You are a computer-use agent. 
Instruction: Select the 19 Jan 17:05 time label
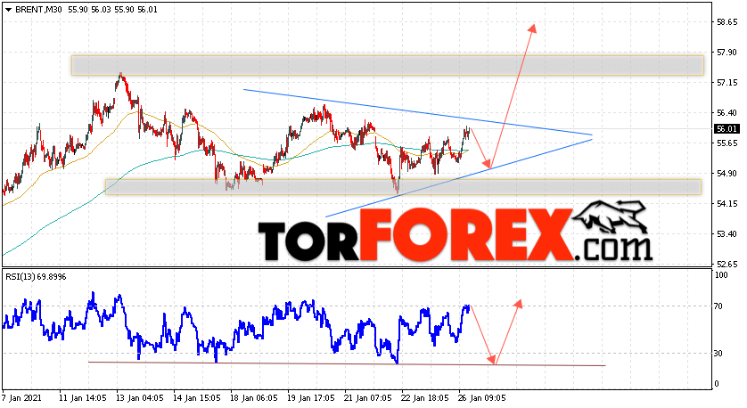311,397
